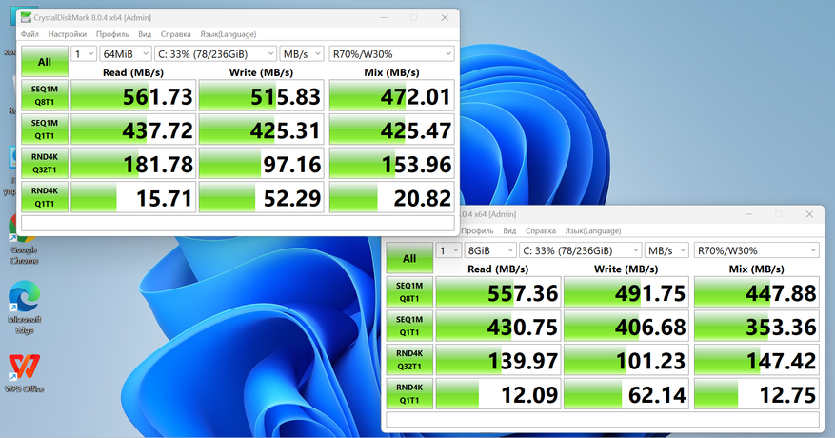Start RND4K Q32T1 test in 8GiB window
835x438 pixels.
point(409,360)
